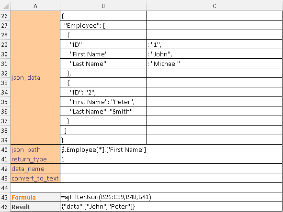Select the cell containing : "Michael"
The image size is (283, 212).
(215, 64)
